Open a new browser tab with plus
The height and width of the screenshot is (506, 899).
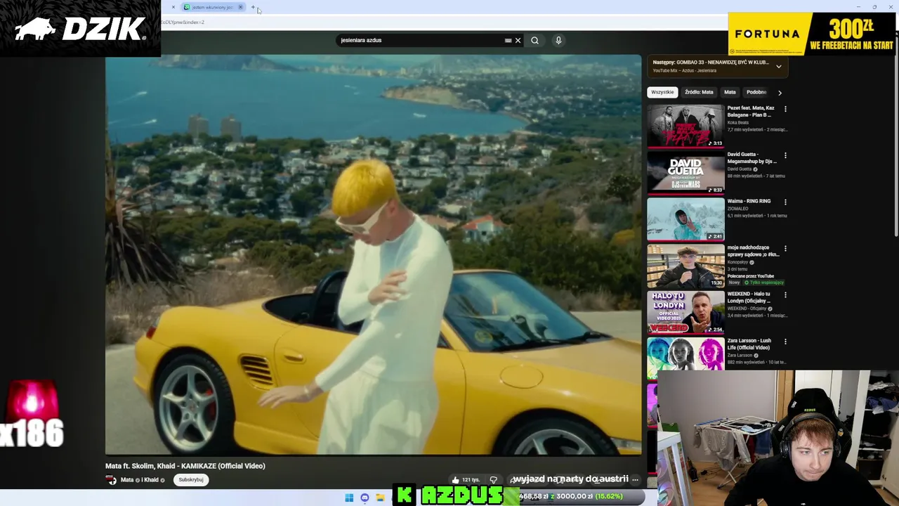(x=253, y=7)
